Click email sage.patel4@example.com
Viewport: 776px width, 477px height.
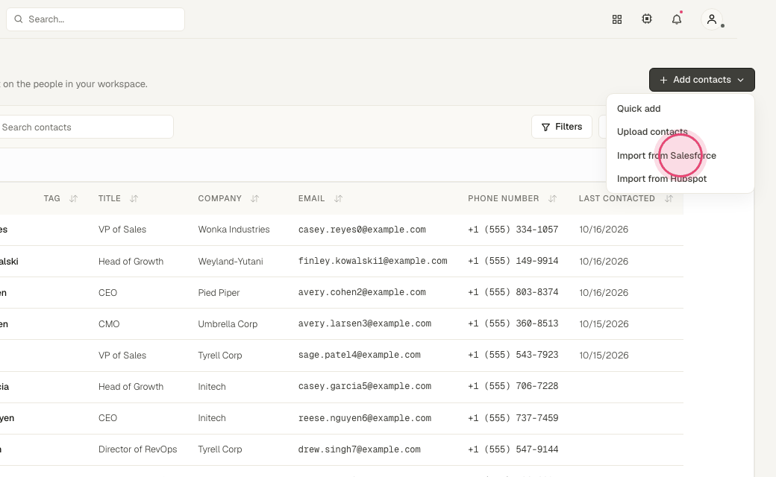pyautogui.click(x=360, y=355)
